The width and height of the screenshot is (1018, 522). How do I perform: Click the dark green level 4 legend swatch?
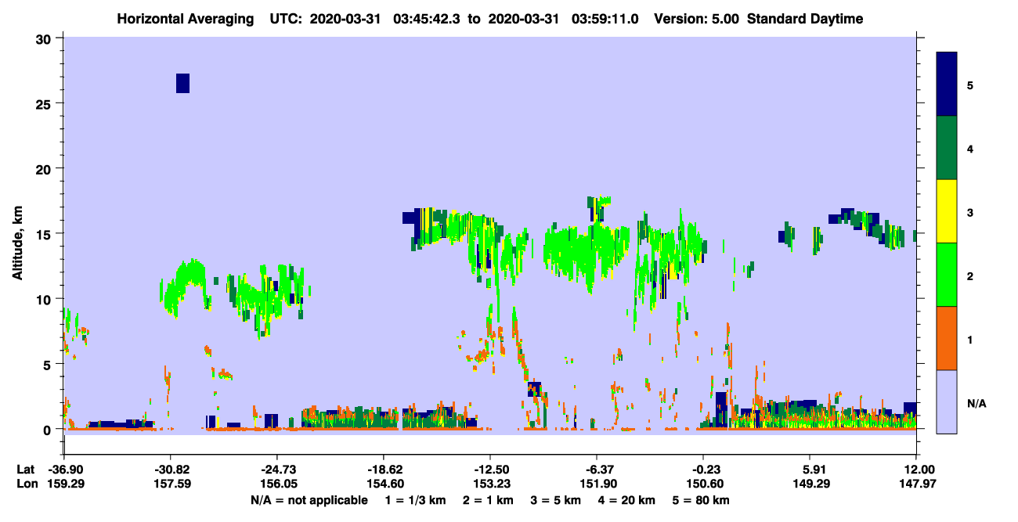(948, 148)
